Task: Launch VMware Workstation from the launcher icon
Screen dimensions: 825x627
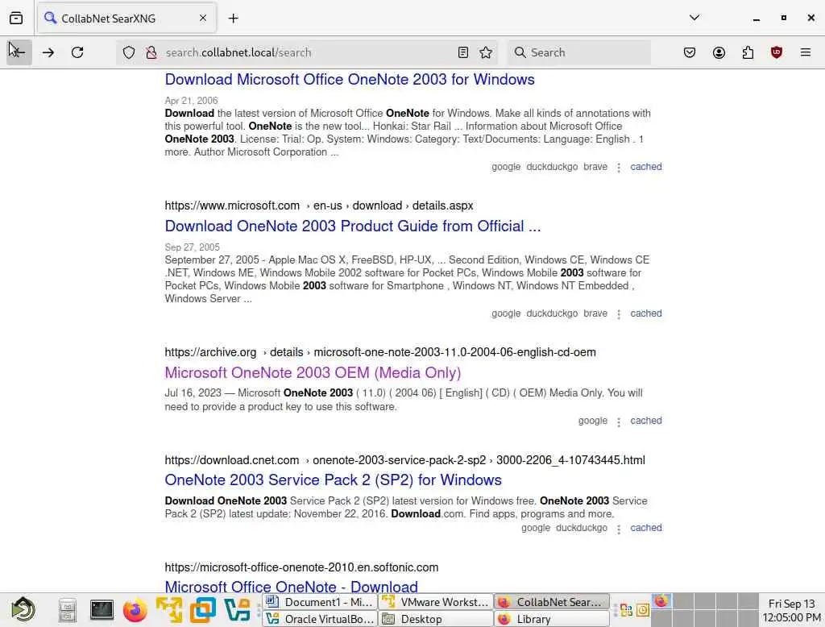Action: click(169, 610)
